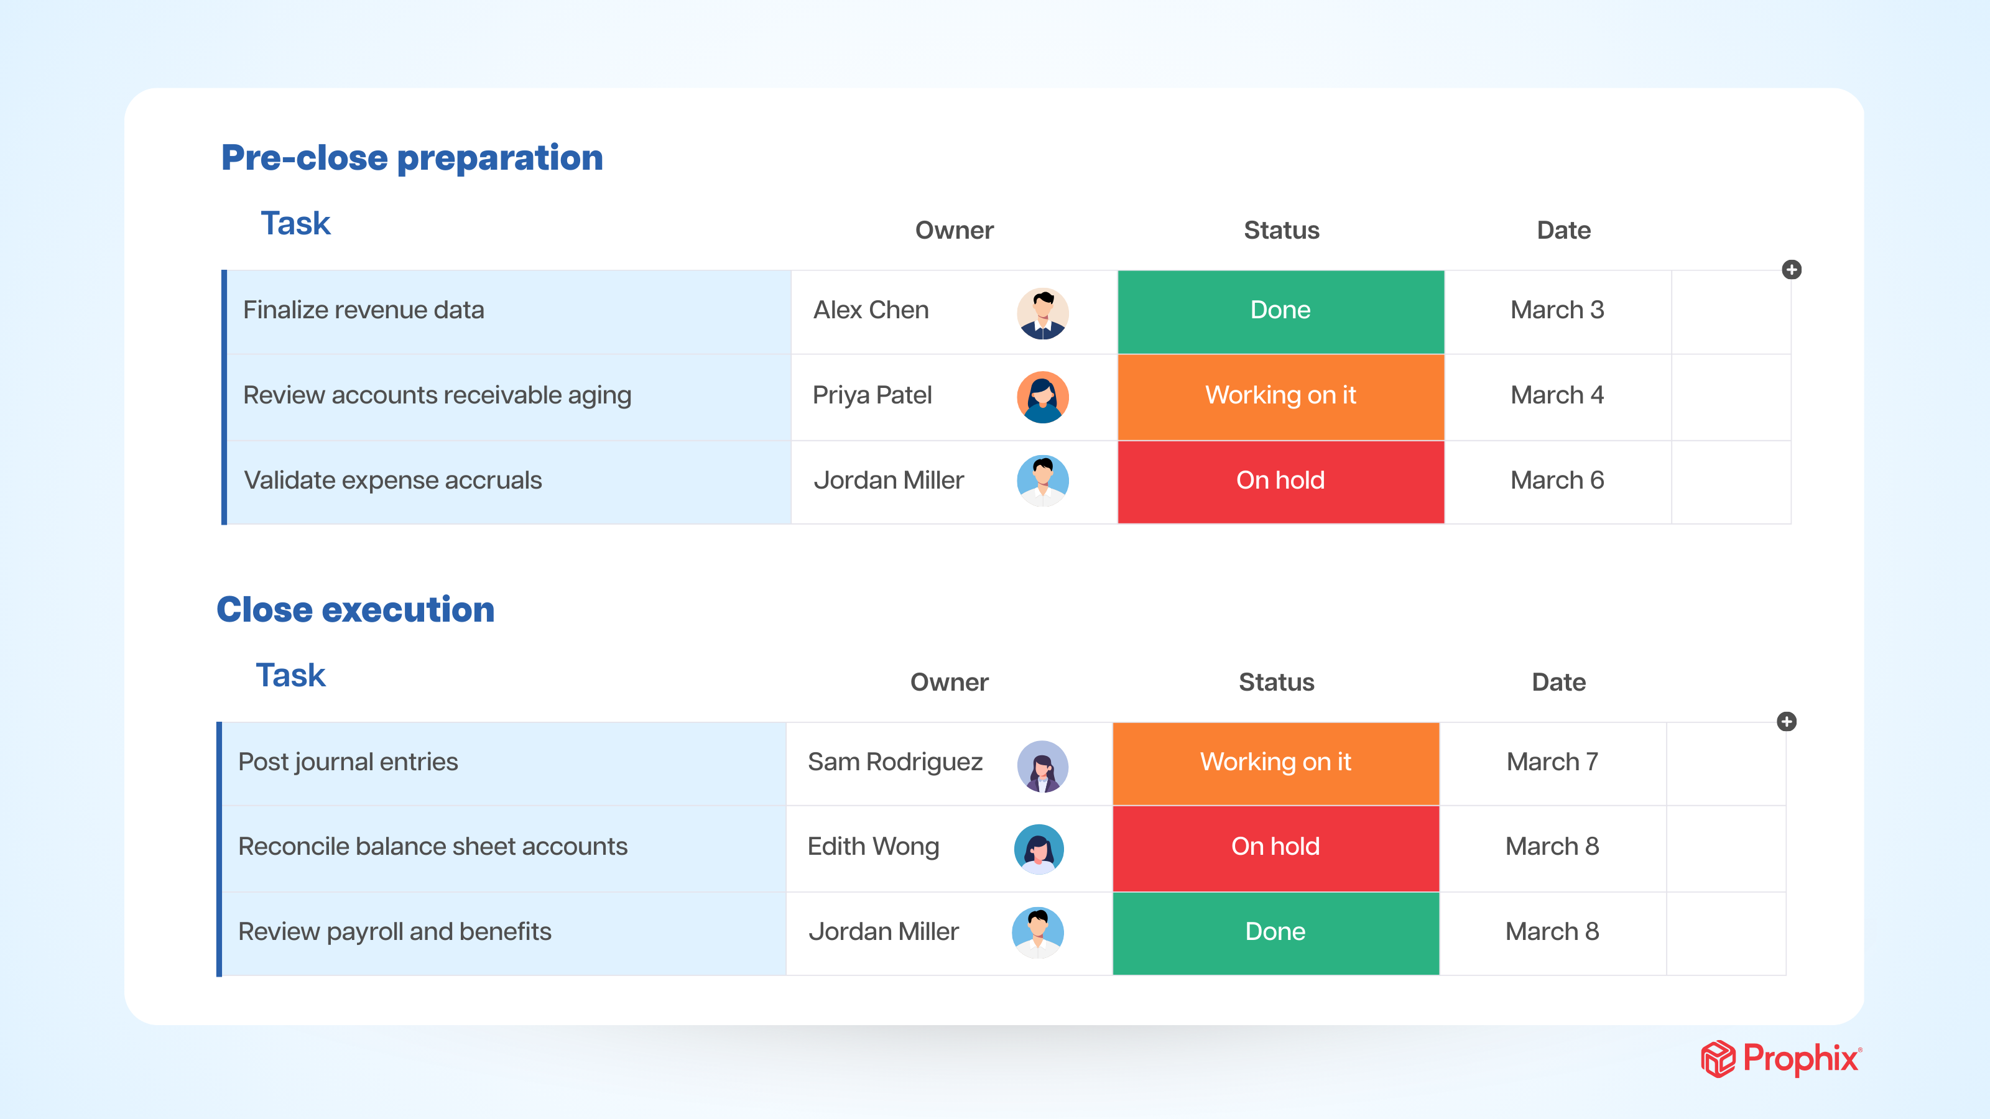Open the Working on it status dropdown for Post journal entries
The height and width of the screenshot is (1119, 1990).
[1275, 764]
